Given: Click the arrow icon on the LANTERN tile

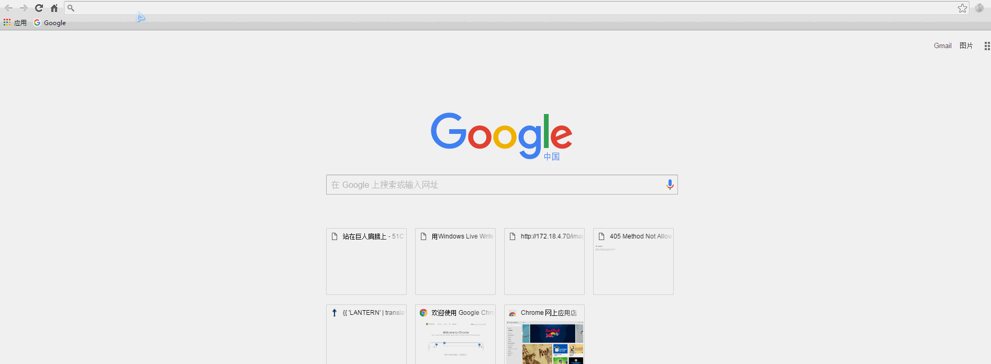Looking at the screenshot, I should pos(335,313).
